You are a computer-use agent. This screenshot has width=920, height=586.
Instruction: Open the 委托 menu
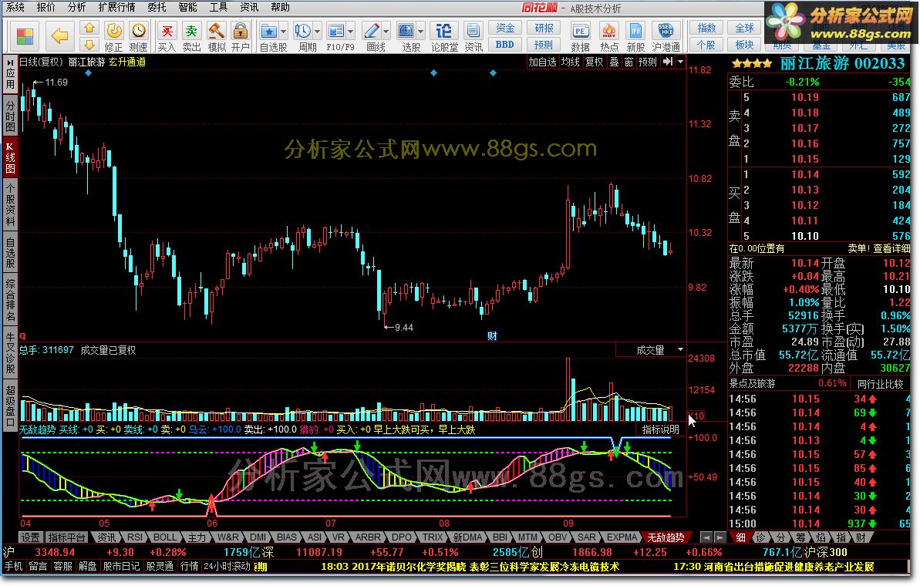tap(157, 7)
